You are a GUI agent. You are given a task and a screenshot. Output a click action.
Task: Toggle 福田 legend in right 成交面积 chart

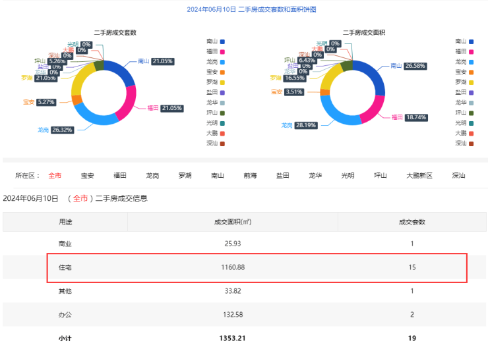(464, 51)
